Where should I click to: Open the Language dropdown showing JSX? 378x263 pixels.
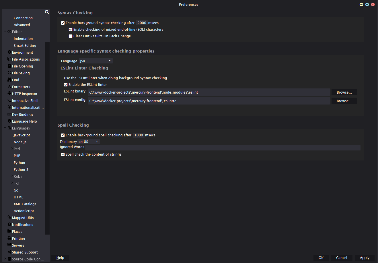tap(96, 61)
